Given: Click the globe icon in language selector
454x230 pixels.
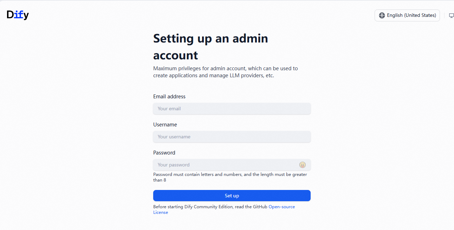Looking at the screenshot, I should tap(382, 15).
